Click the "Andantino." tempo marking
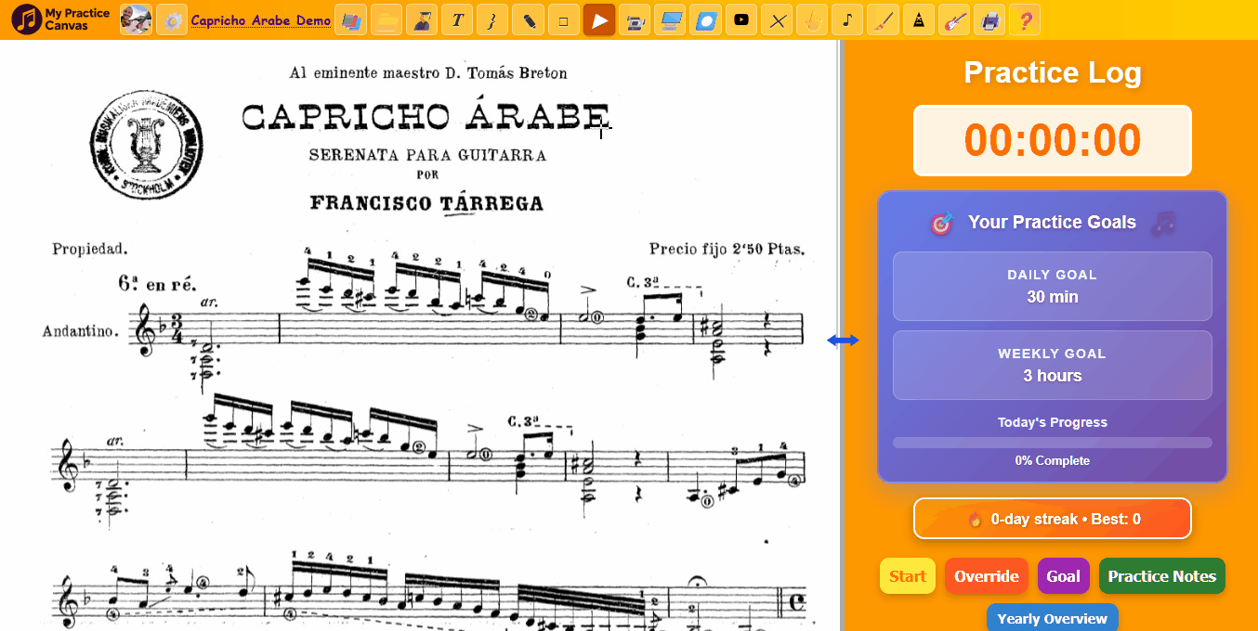The width and height of the screenshot is (1258, 631). (x=81, y=331)
